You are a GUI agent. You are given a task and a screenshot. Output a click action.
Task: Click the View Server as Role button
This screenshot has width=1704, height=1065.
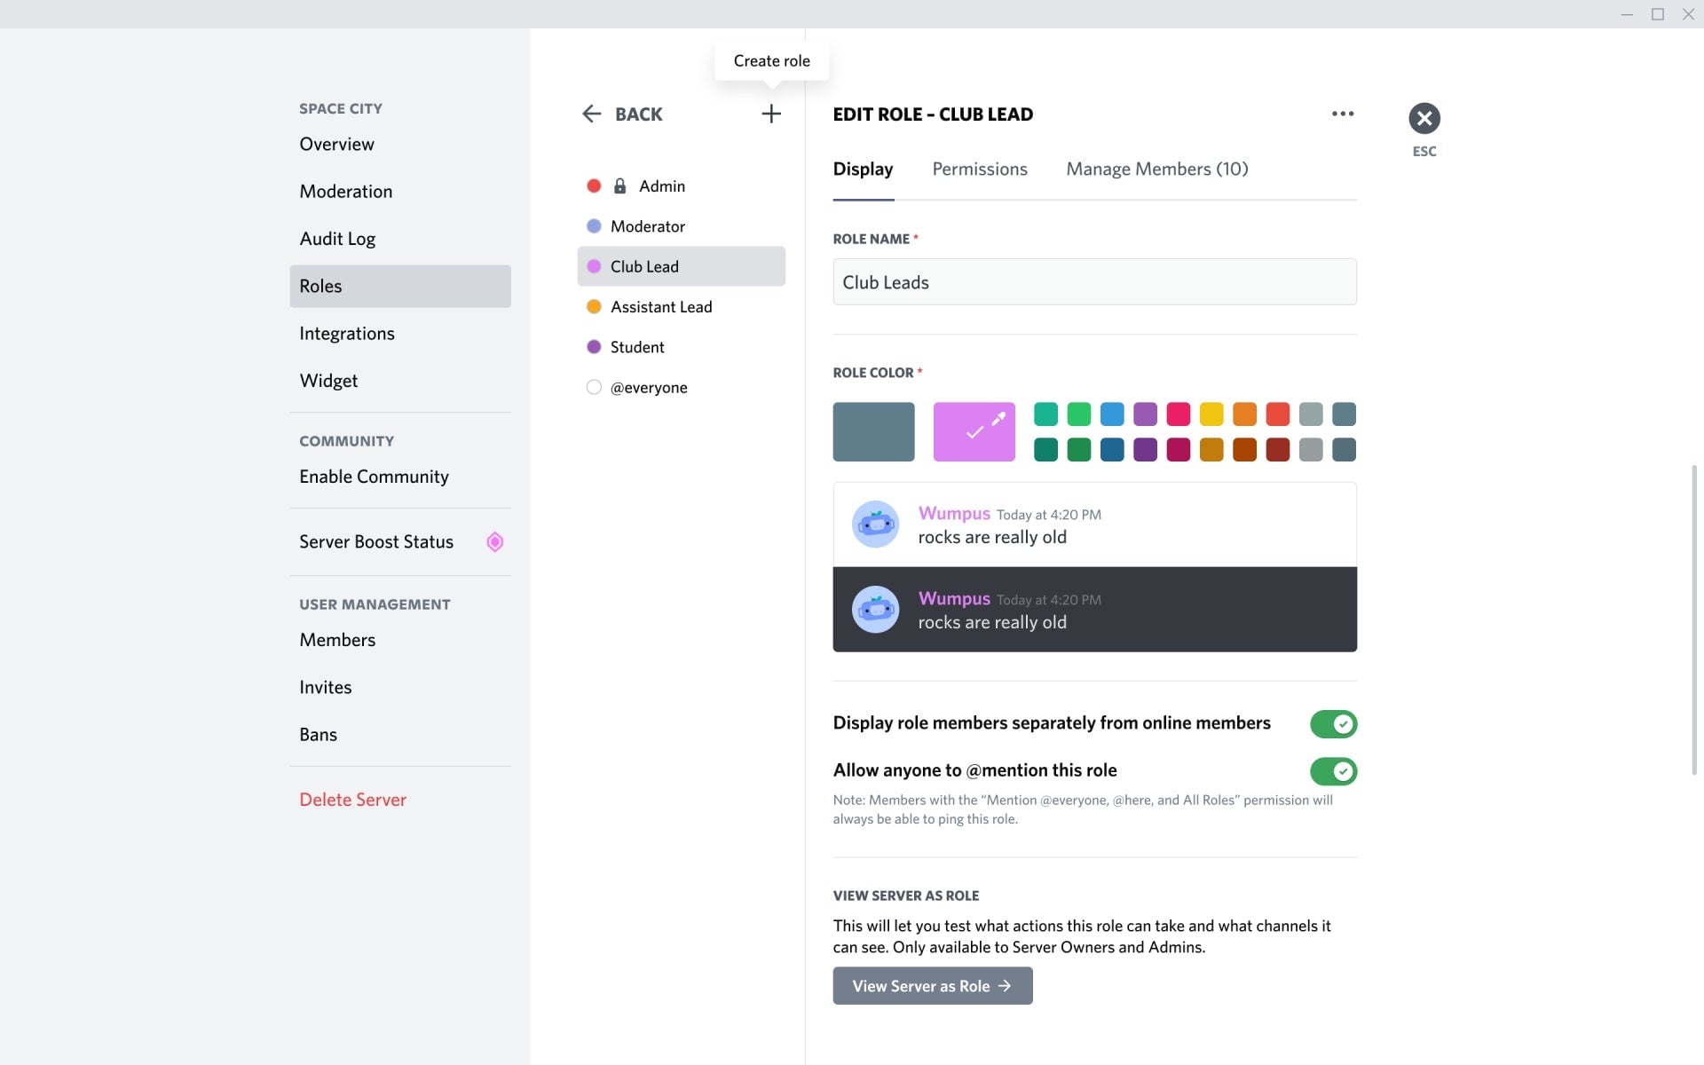[932, 985]
